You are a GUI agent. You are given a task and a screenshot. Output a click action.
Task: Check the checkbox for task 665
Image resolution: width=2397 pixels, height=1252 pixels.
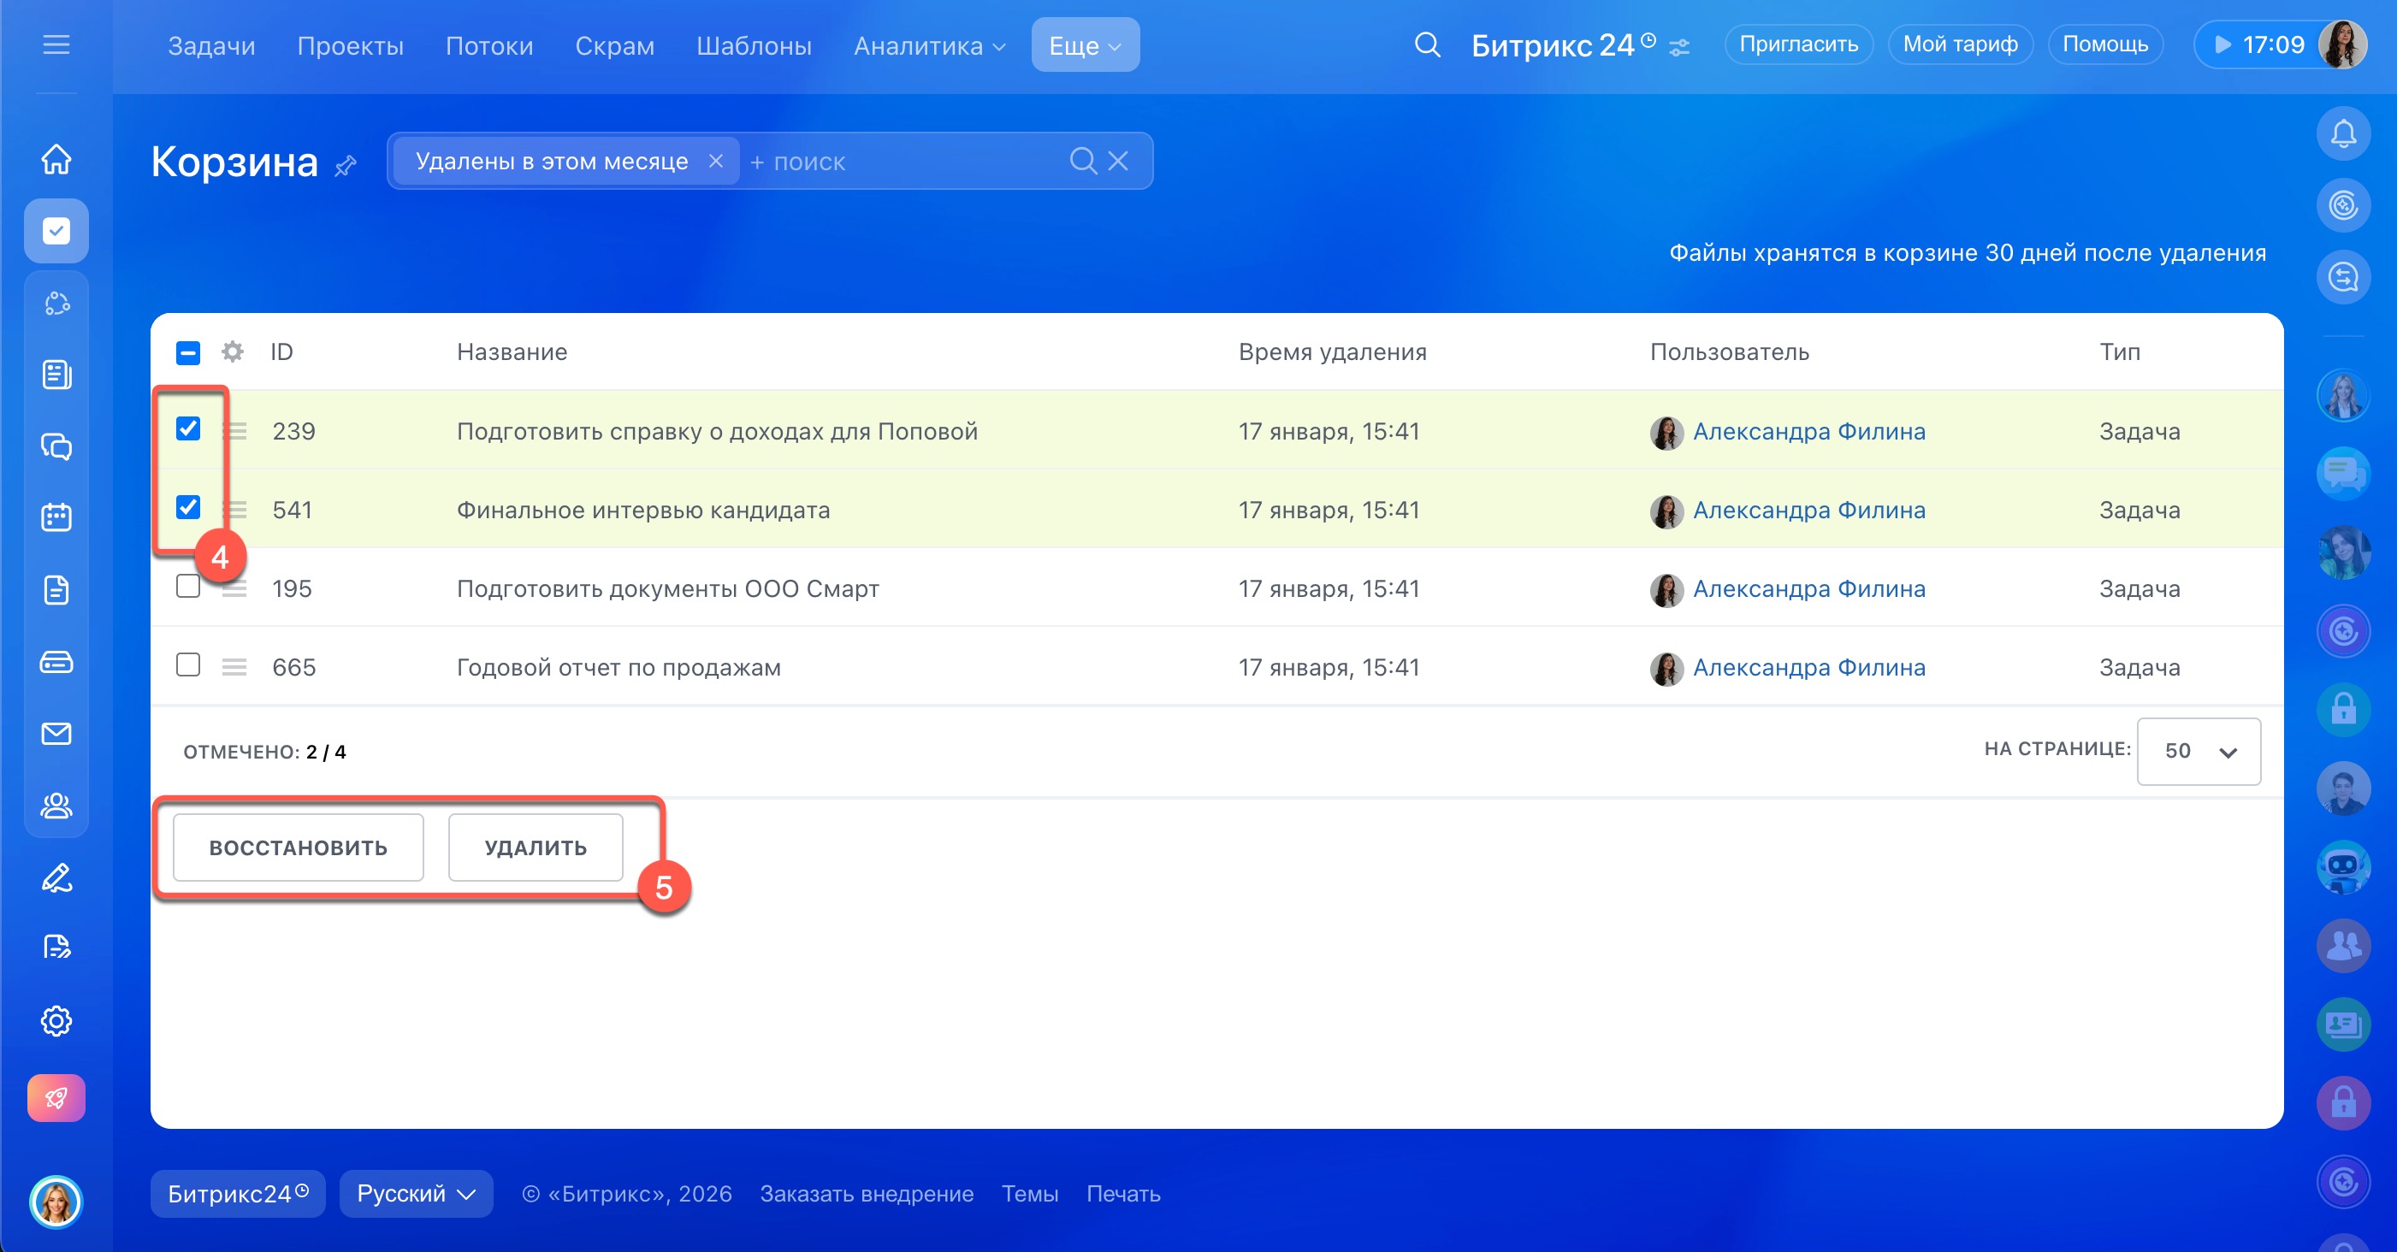click(x=188, y=665)
